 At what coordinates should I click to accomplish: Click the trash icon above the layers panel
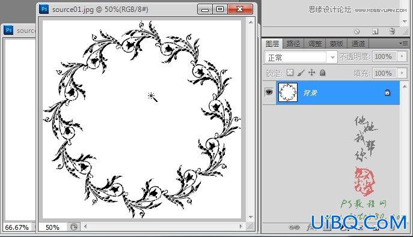[392, 31]
